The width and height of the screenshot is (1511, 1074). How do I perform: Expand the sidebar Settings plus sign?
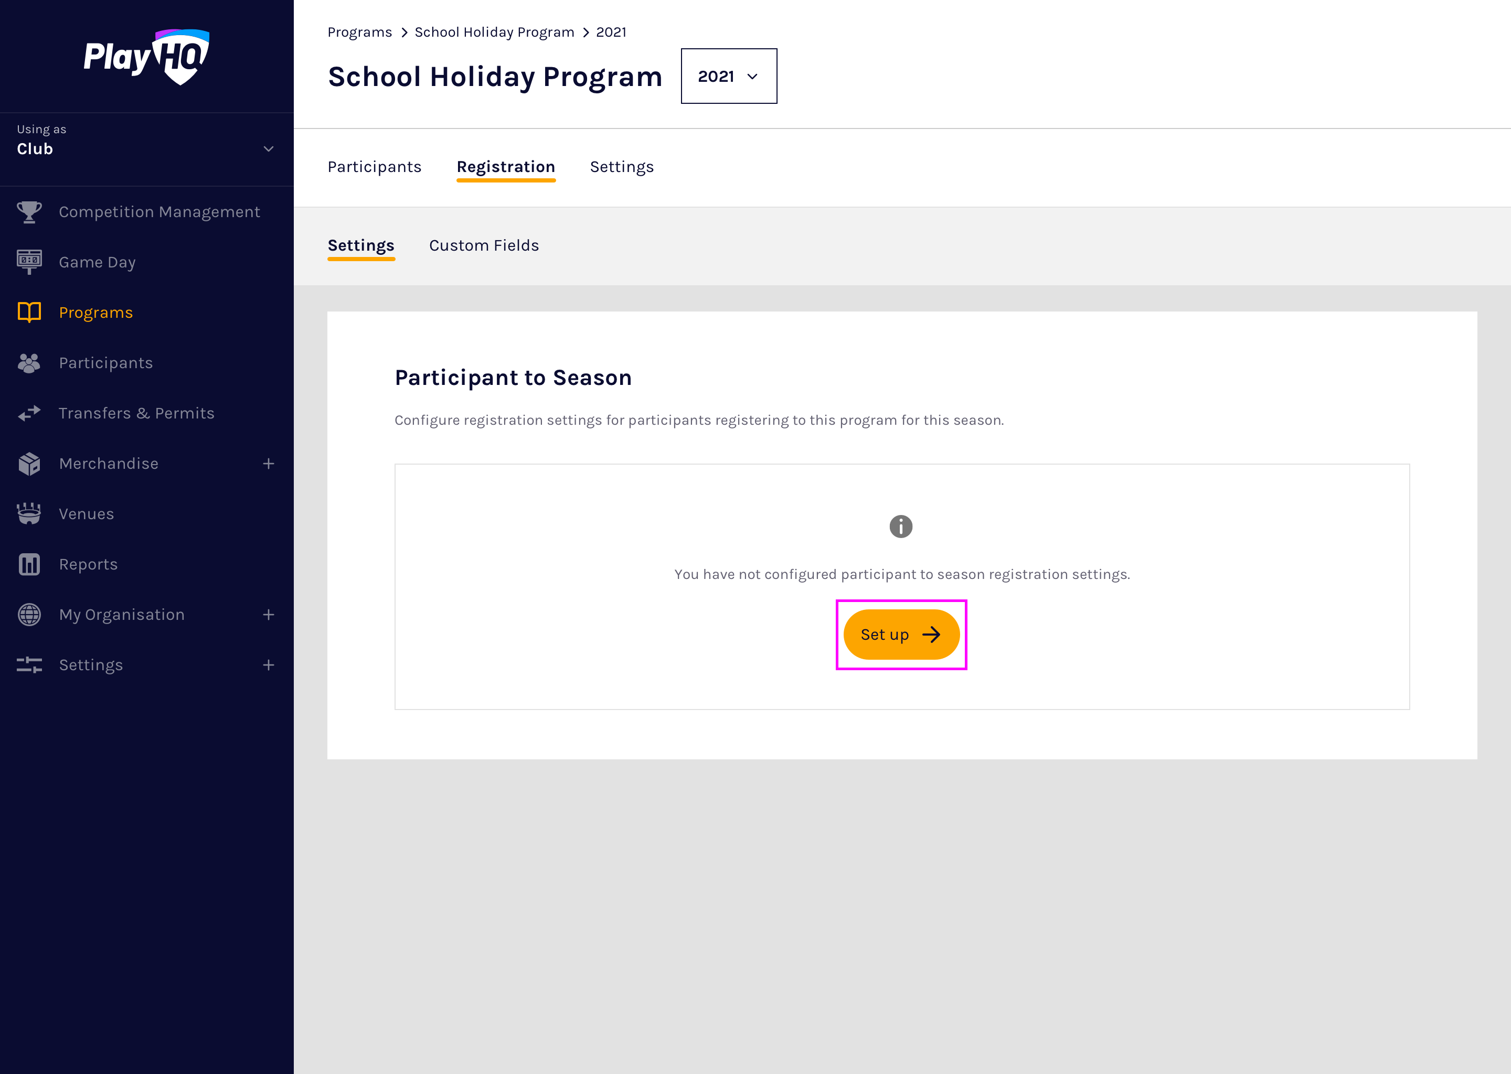(x=269, y=664)
